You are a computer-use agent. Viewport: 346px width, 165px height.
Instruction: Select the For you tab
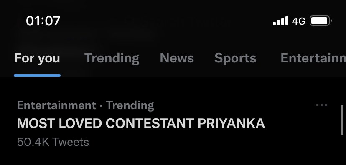pos(37,58)
